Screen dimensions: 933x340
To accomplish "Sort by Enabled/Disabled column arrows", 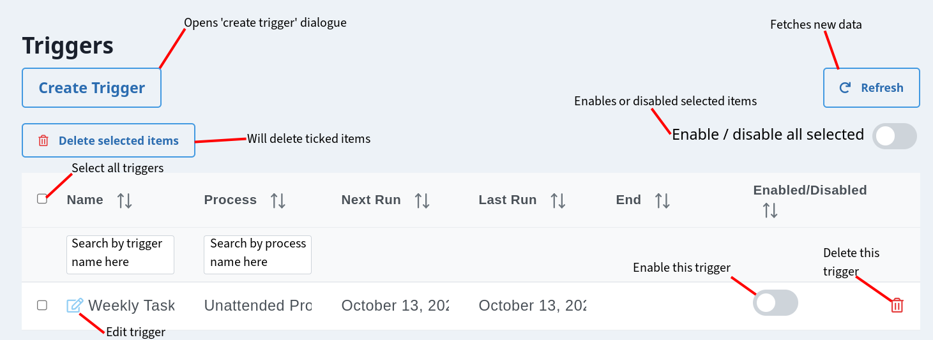I will point(770,210).
